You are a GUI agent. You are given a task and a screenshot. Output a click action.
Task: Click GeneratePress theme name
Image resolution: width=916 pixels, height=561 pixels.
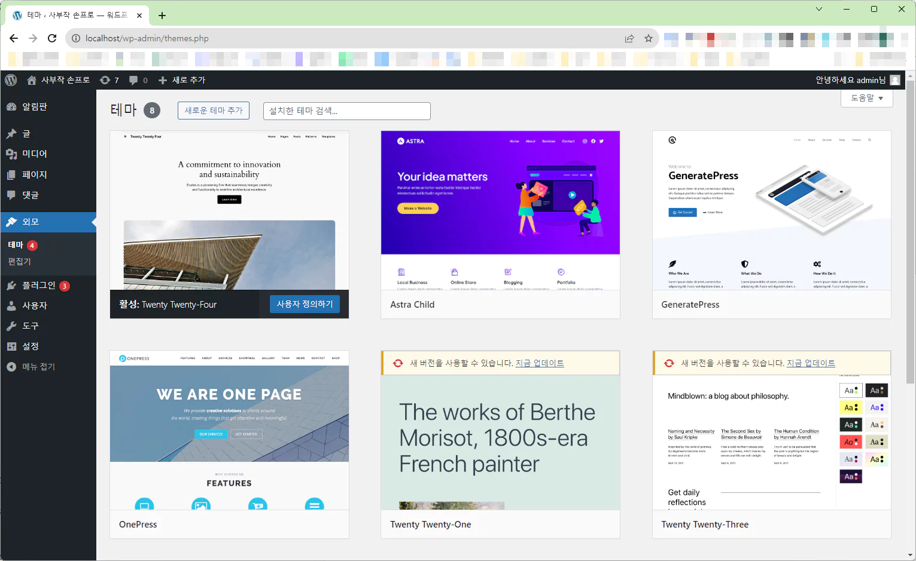(x=690, y=305)
